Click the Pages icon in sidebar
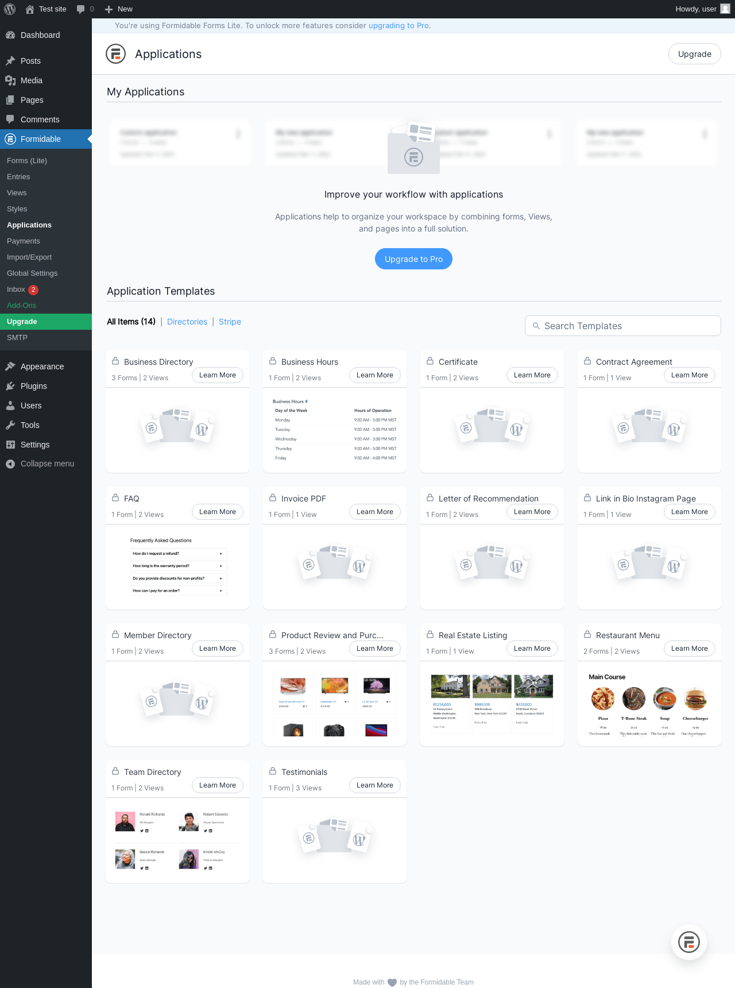 click(10, 100)
